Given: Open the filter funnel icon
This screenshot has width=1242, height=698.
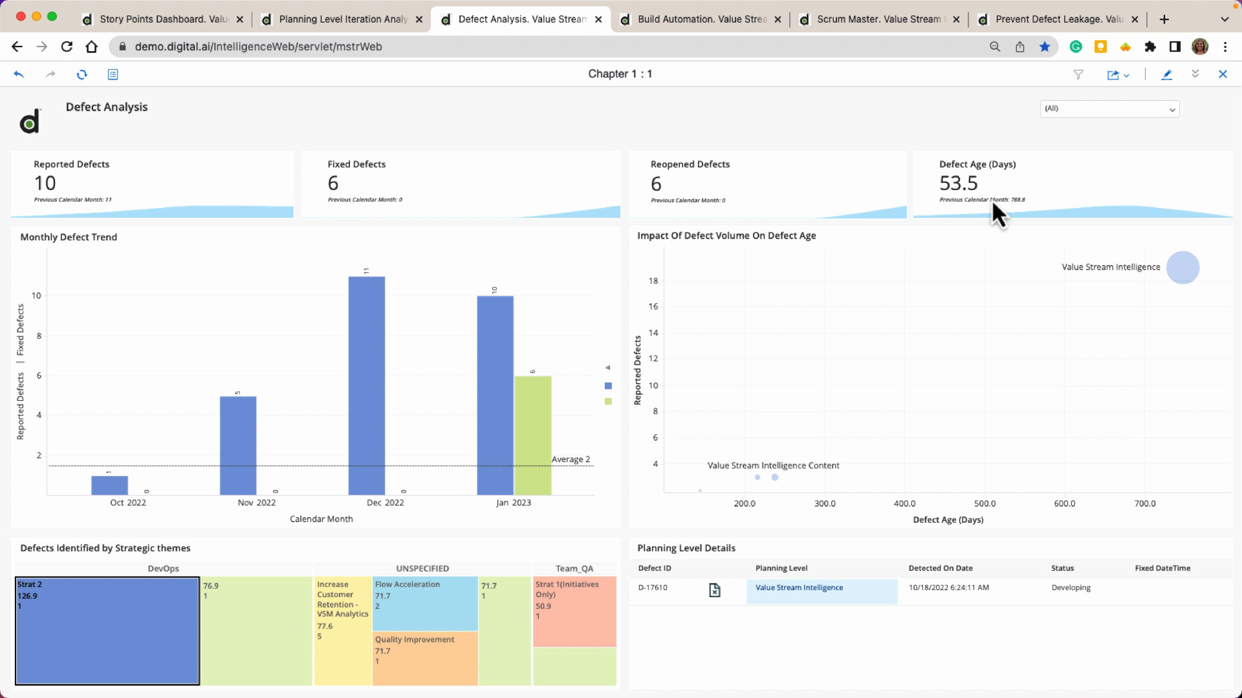Looking at the screenshot, I should tap(1078, 74).
